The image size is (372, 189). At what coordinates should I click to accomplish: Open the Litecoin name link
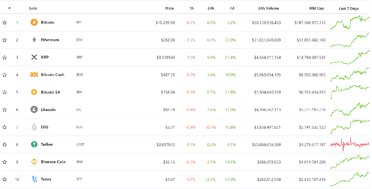[48, 110]
